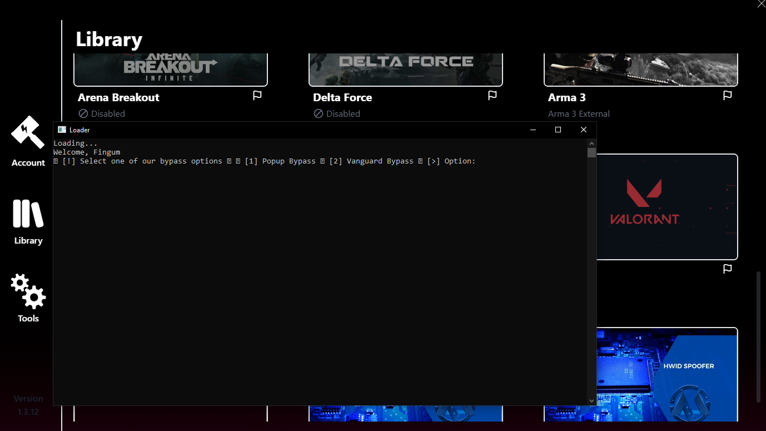Click the flag icon next to Arena Breakout
The height and width of the screenshot is (431, 766).
point(257,96)
